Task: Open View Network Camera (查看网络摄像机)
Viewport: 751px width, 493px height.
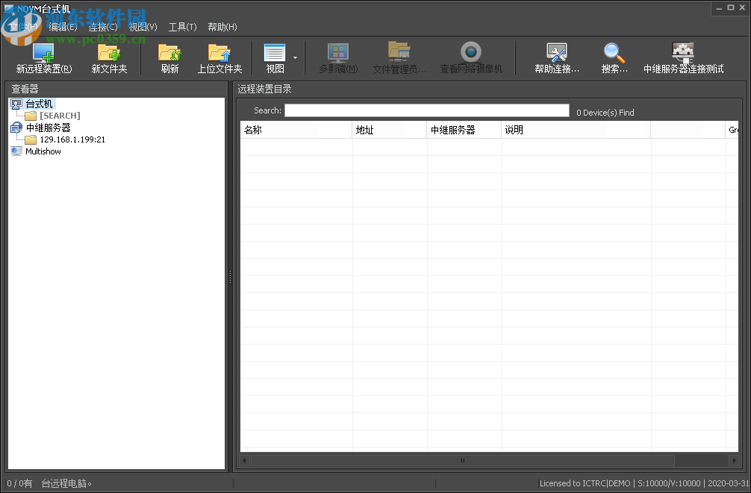Action: tap(471, 58)
